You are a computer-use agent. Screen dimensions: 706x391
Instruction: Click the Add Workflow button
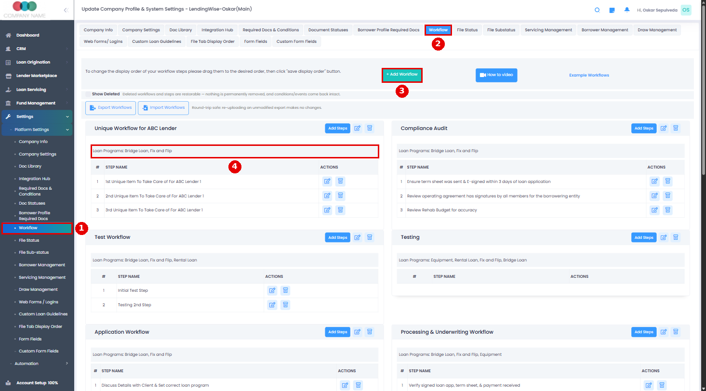[x=402, y=75]
